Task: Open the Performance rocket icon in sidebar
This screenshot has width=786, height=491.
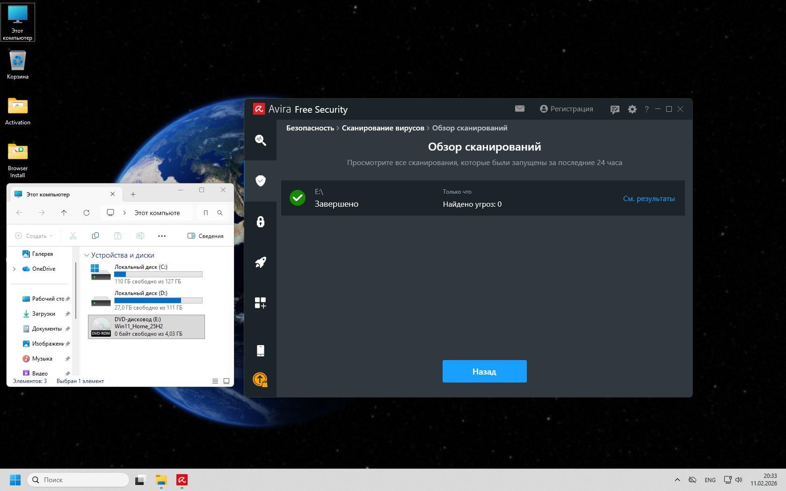Action: pos(261,262)
